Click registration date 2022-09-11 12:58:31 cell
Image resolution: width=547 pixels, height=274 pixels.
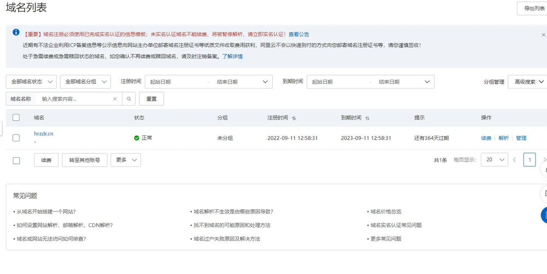click(x=293, y=138)
